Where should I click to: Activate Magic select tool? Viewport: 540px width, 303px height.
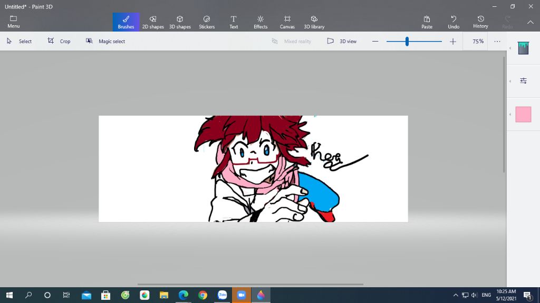tap(105, 41)
